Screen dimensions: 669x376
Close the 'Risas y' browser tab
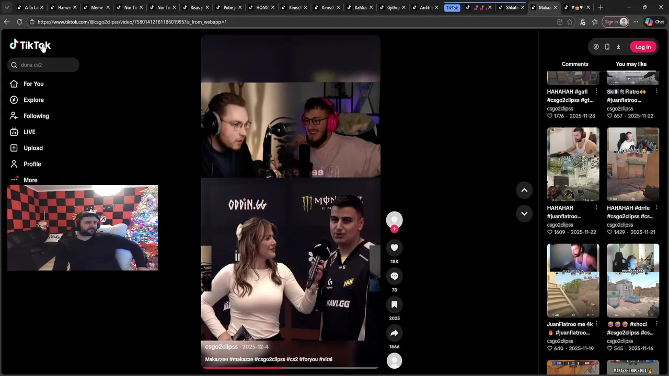pyautogui.click(x=207, y=7)
